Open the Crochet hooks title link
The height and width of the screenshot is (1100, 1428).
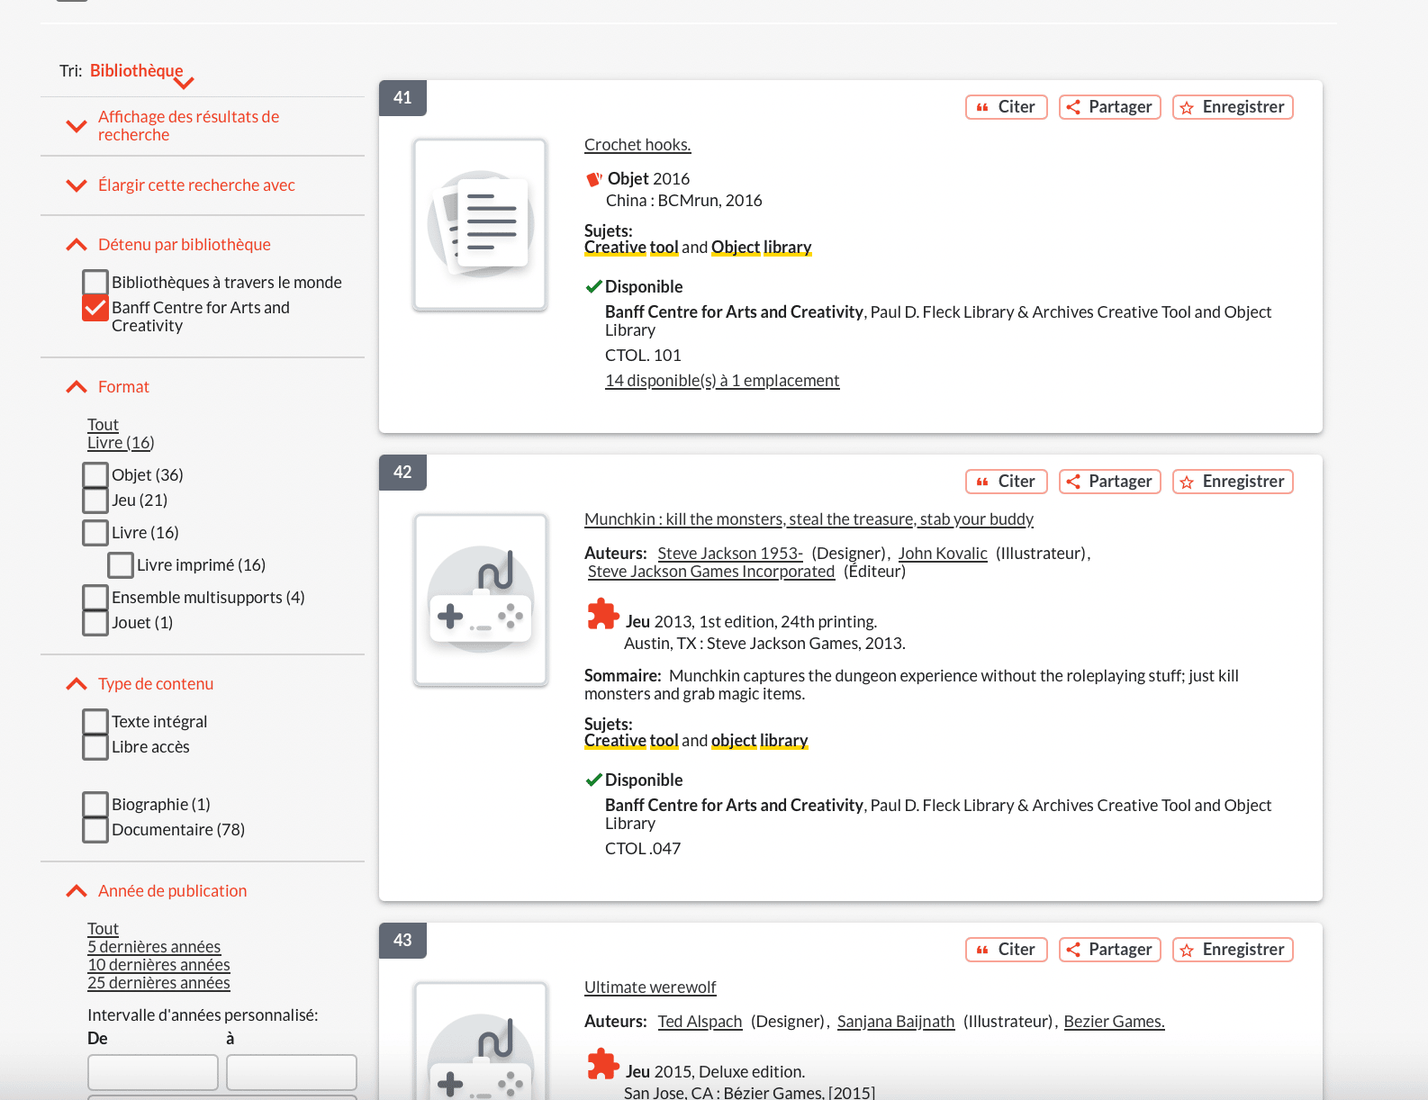(x=637, y=145)
